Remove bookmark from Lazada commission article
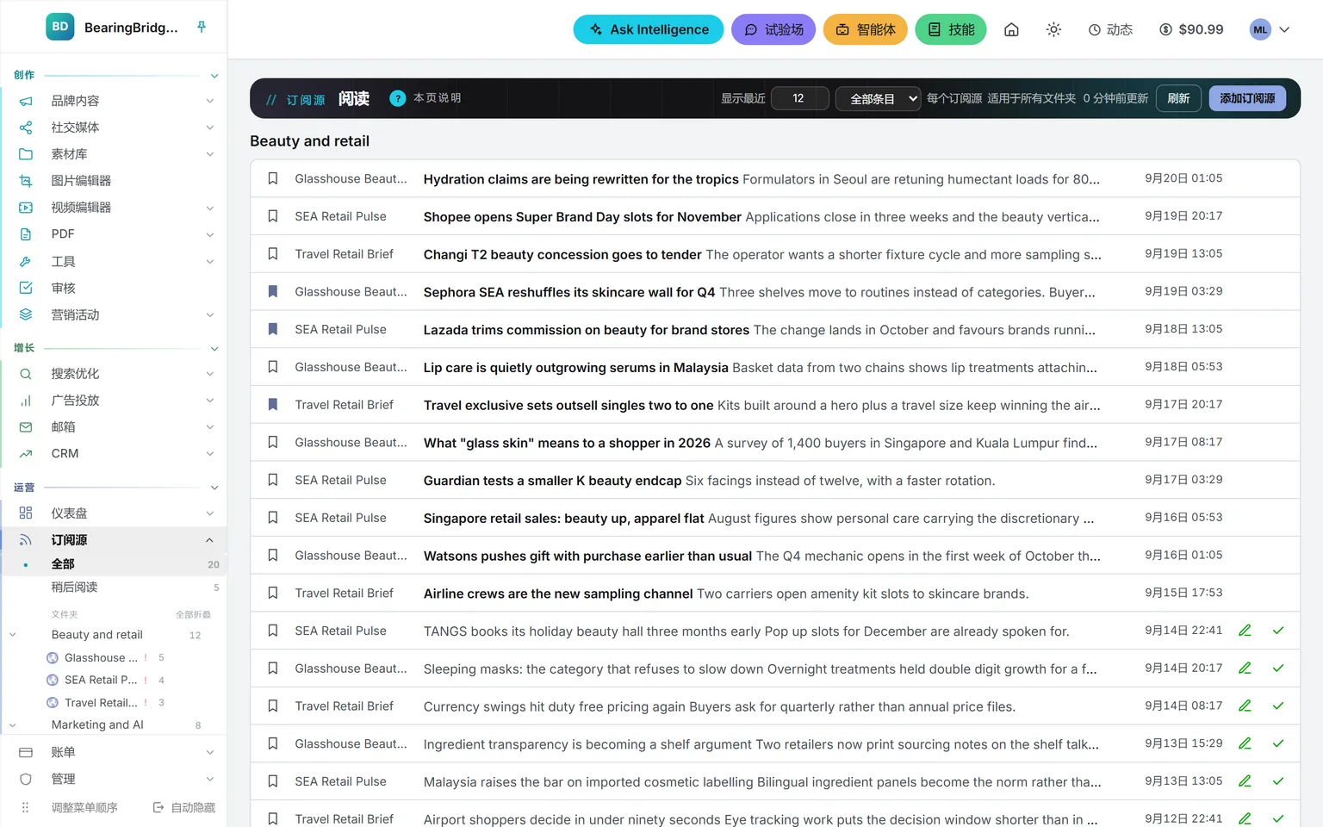The width and height of the screenshot is (1323, 827). [x=273, y=329]
